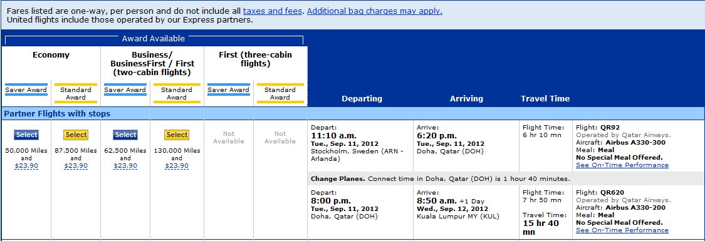The image size is (705, 241).
Task: Click Business Saver Award column header
Action: (125, 90)
